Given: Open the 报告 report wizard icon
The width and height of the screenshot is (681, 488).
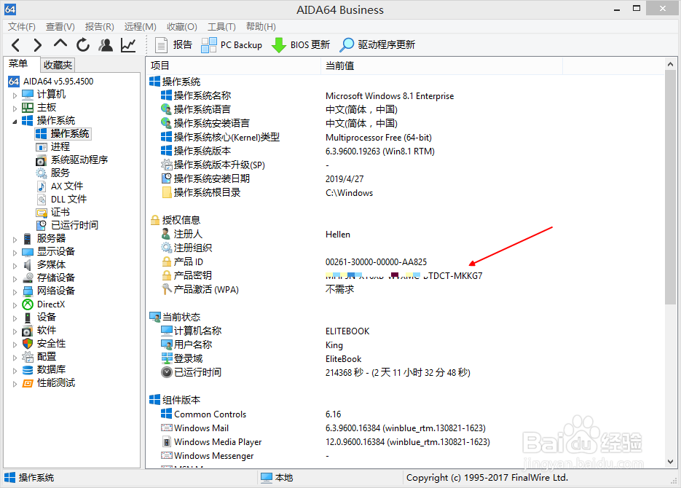Looking at the screenshot, I should pos(160,44).
